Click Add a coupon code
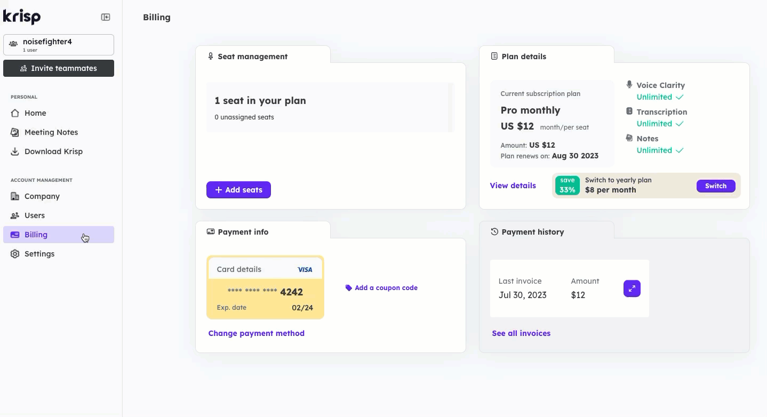The height and width of the screenshot is (417, 767). (386, 288)
